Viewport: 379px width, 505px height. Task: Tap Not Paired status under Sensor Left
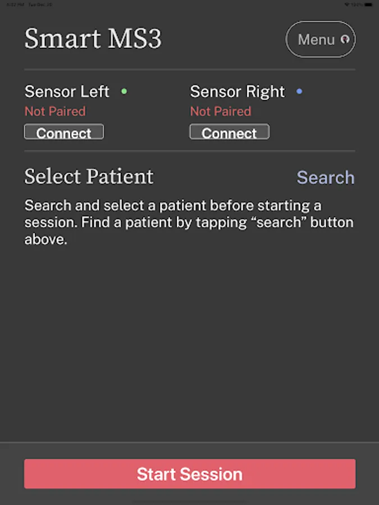click(55, 111)
